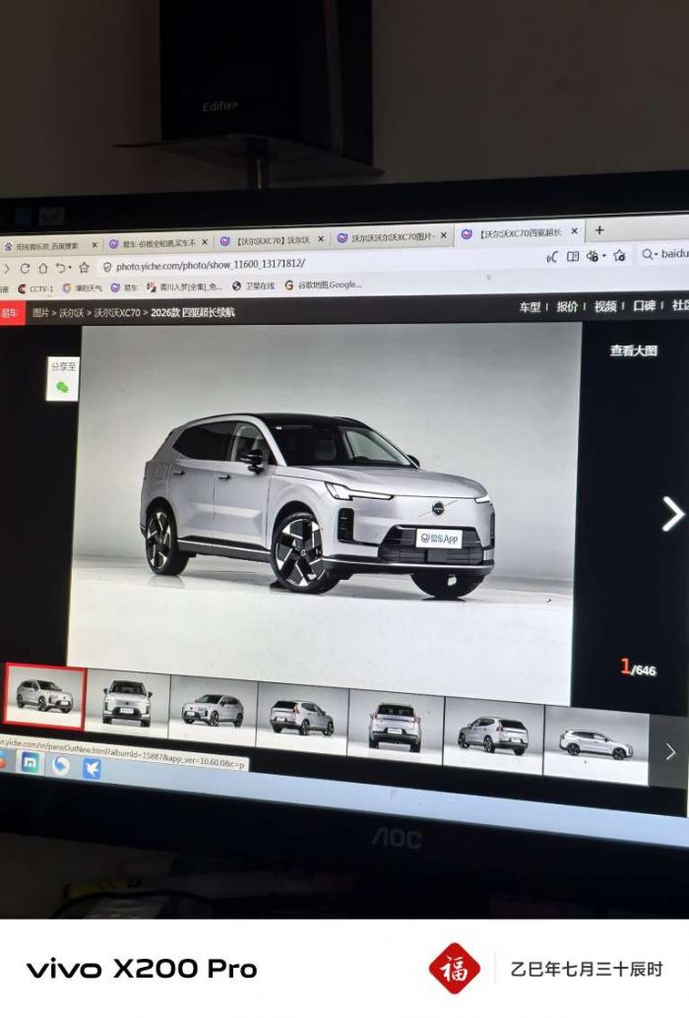Click the 查看大图 link
Image resolution: width=689 pixels, height=1018 pixels.
pos(633,350)
